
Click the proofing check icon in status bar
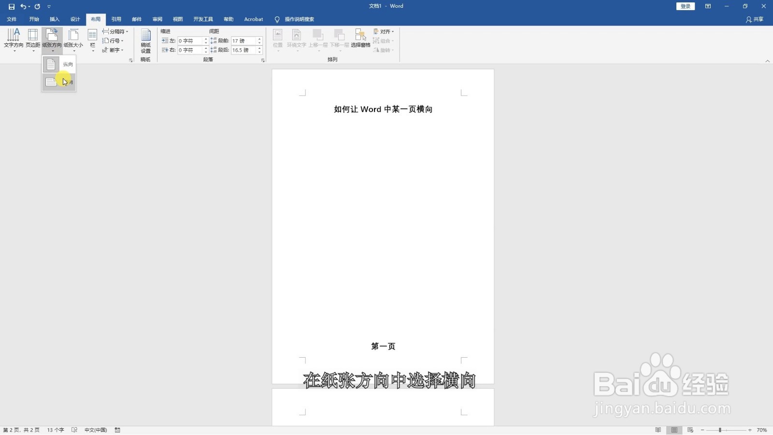[74, 430]
